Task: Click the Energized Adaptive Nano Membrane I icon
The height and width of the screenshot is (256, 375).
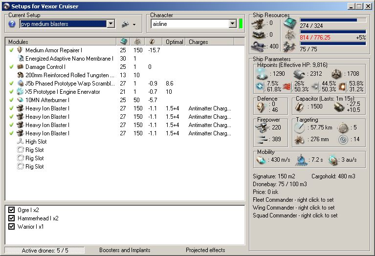Action: (x=21, y=58)
